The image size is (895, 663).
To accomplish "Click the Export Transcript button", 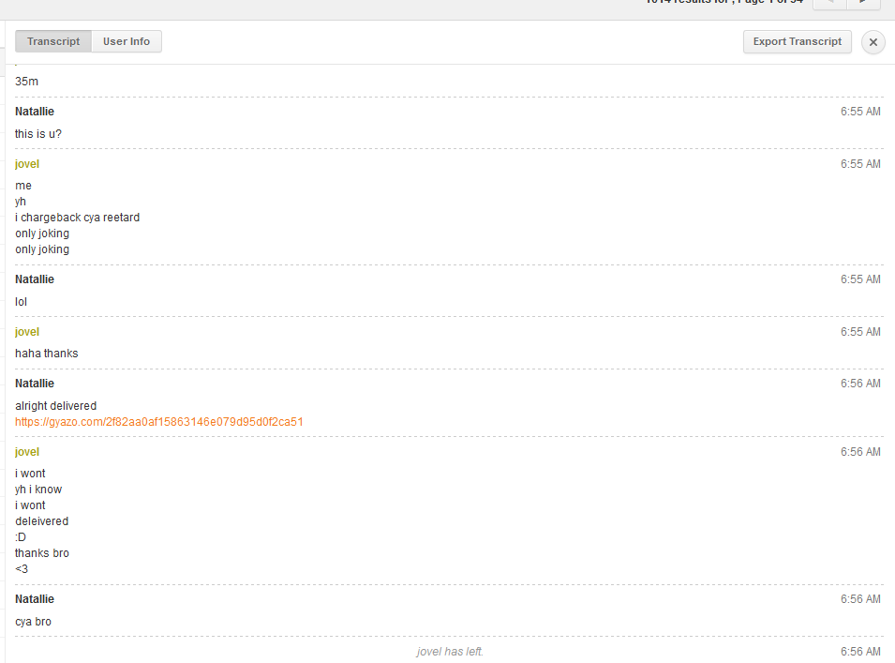I will (797, 41).
